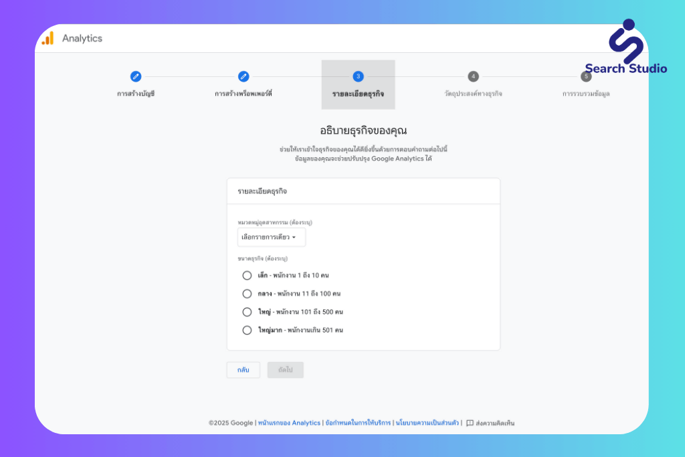Click the step 1 pencil icon
The height and width of the screenshot is (457, 685).
coord(136,76)
